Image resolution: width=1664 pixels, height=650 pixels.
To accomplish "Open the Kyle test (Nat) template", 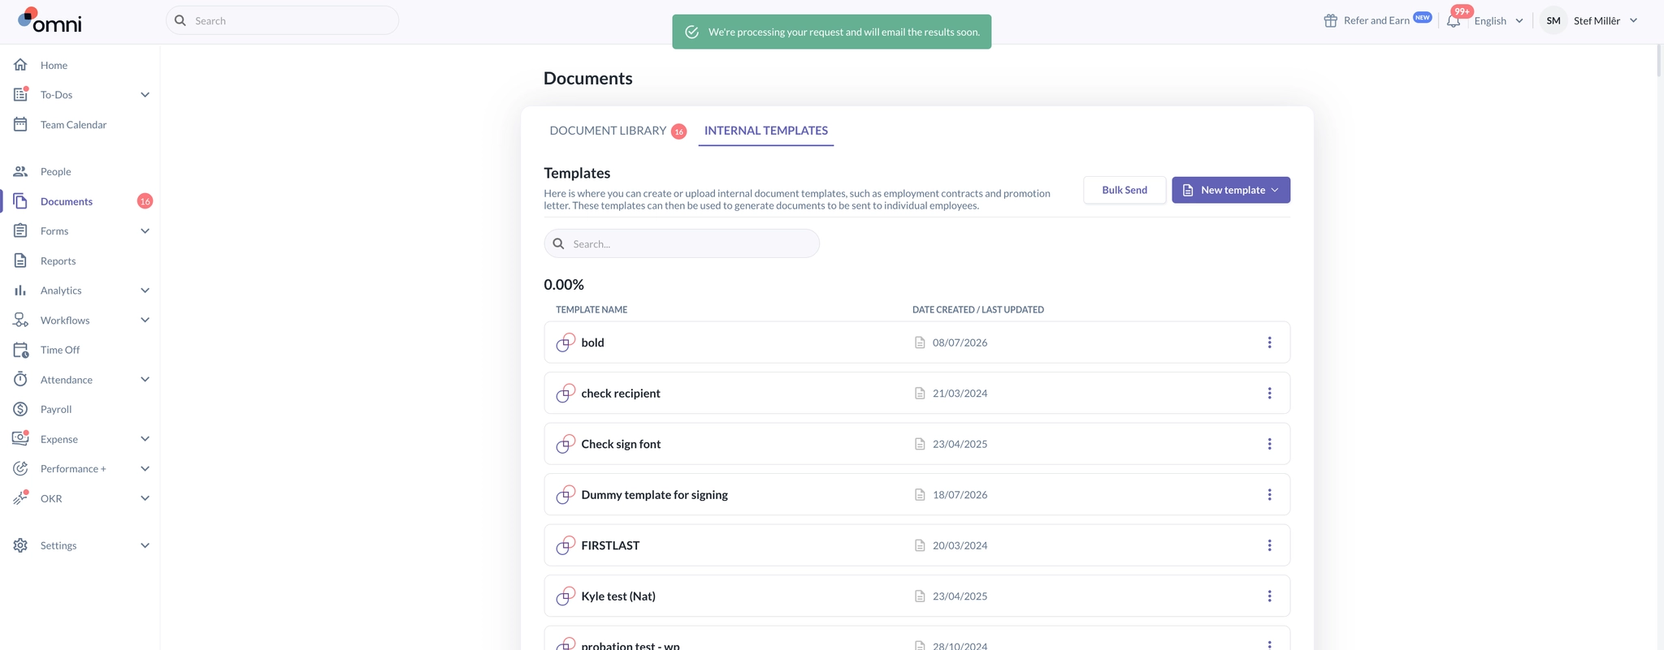I will click(618, 596).
